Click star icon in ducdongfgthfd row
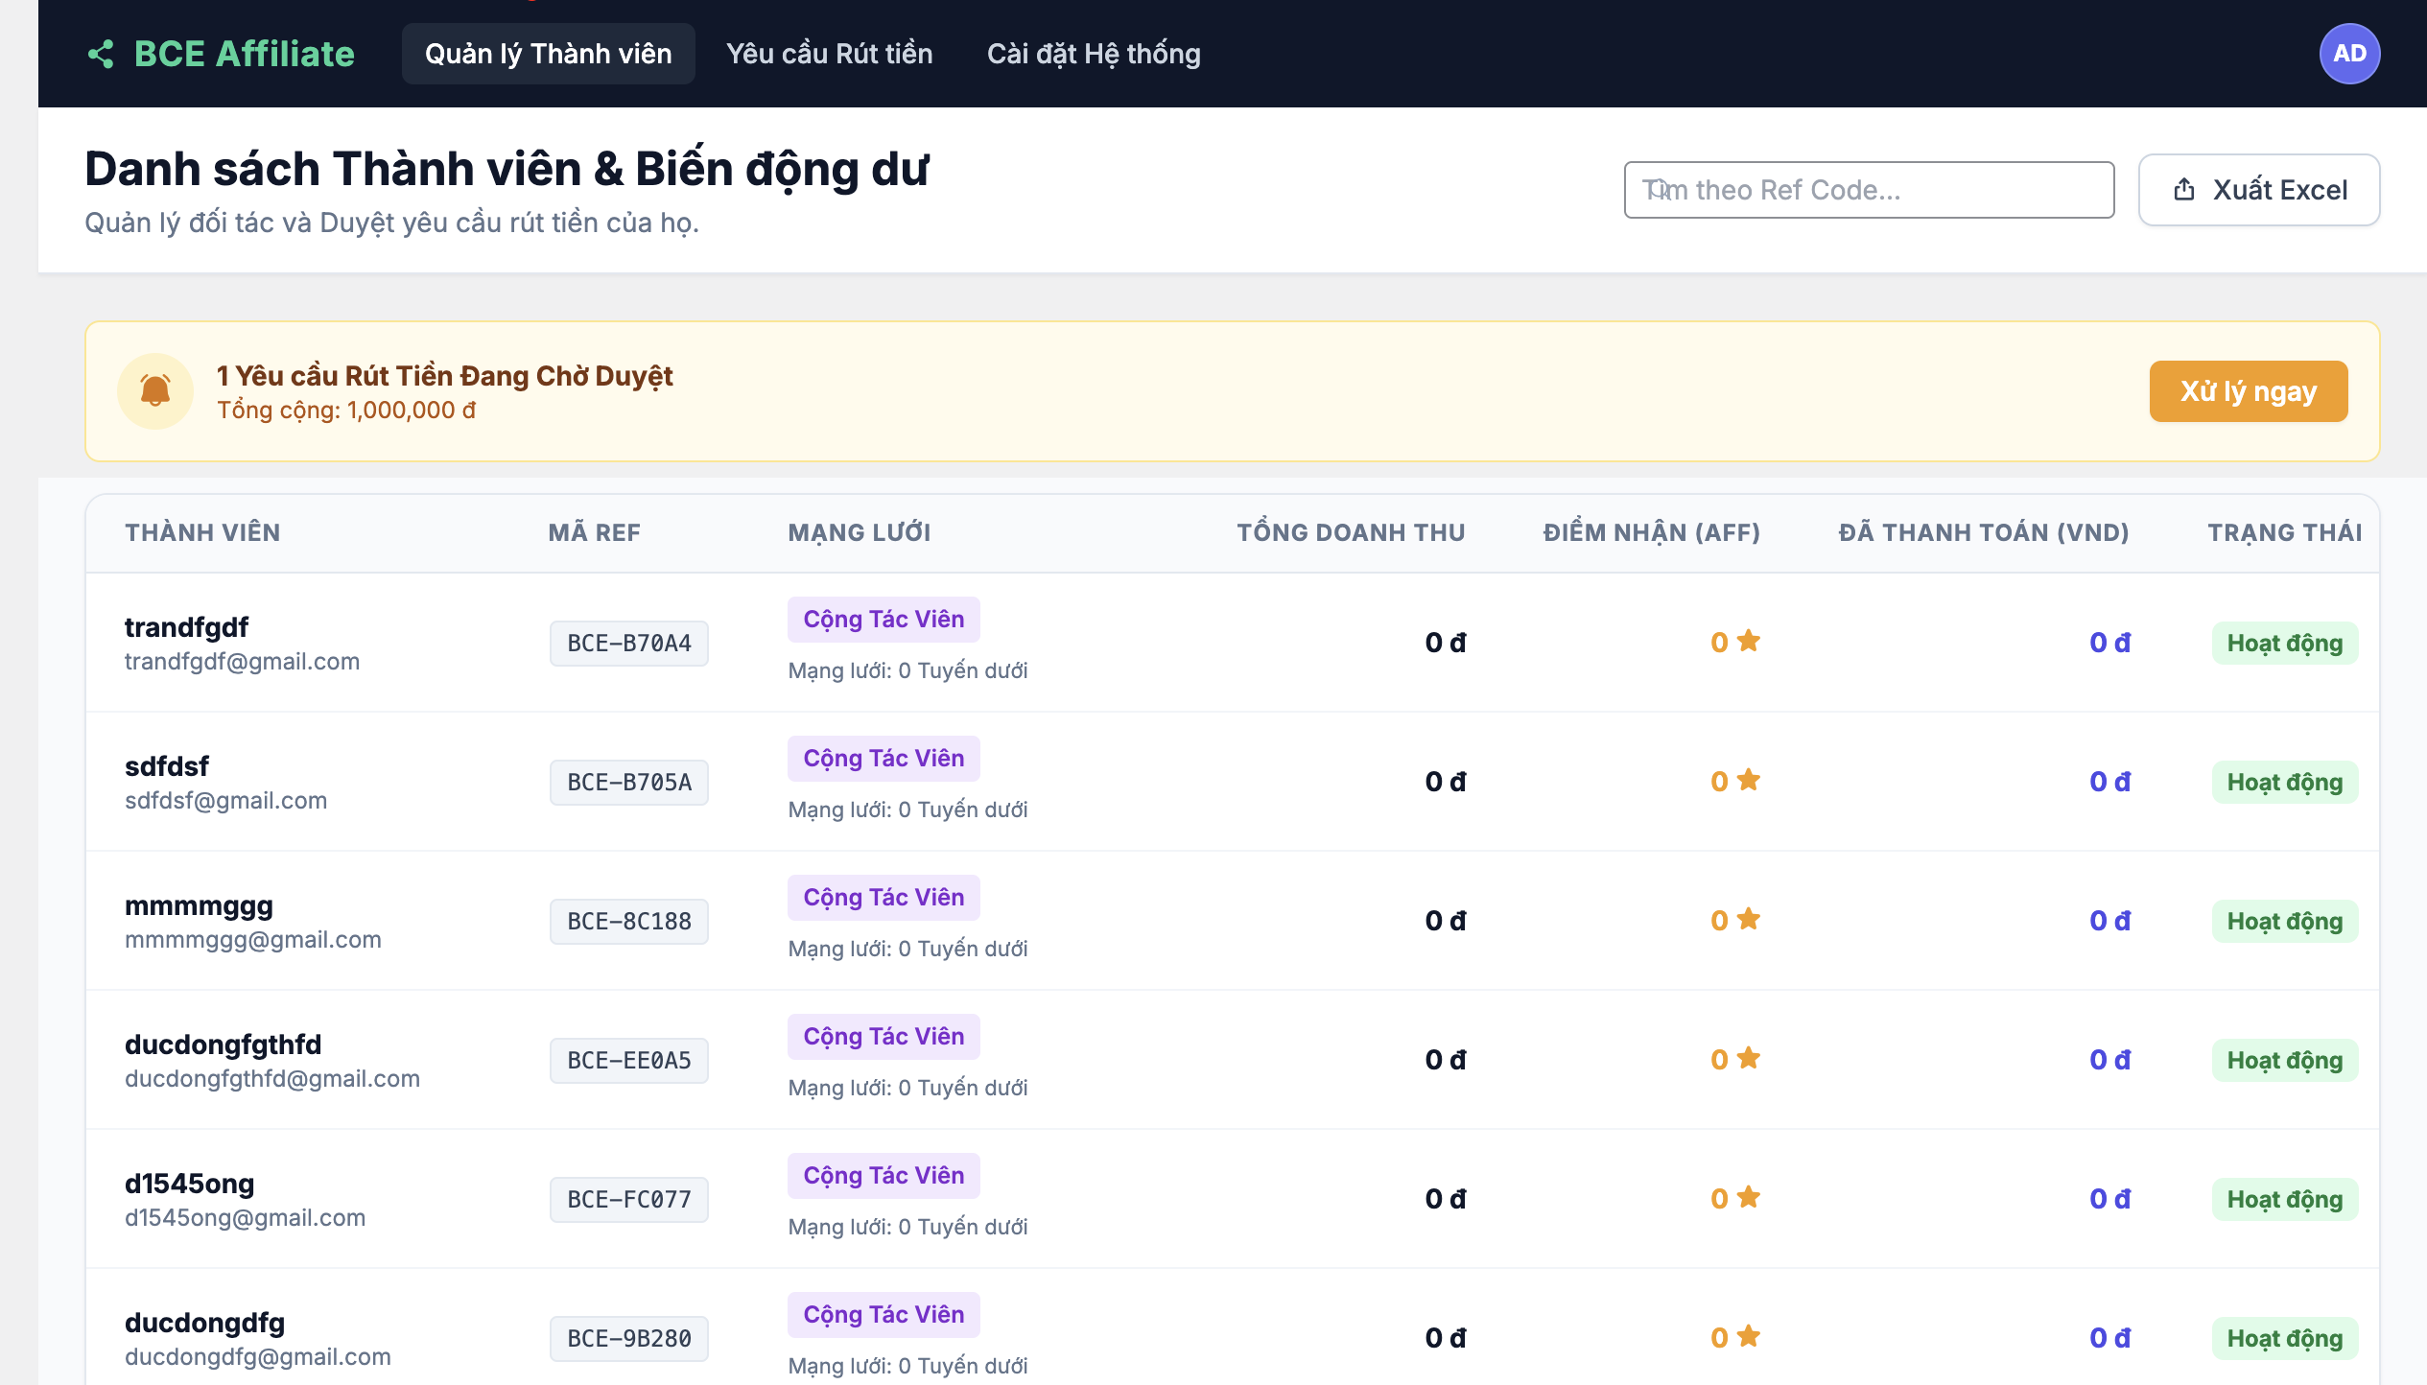 [x=1749, y=1058]
